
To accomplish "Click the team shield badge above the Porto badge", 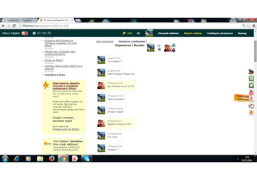I will (x=173, y=46).
